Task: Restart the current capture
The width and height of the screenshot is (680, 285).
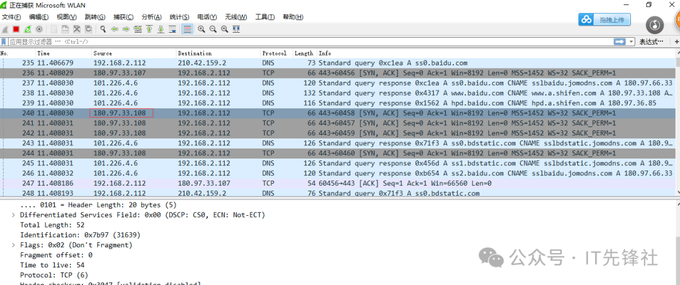Action: (28, 29)
